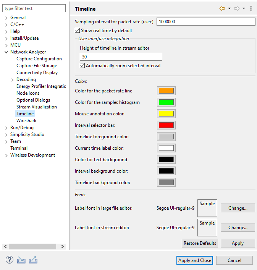This screenshot has height=270, width=257.
Task: Change label font in large file editor
Action: (238, 208)
